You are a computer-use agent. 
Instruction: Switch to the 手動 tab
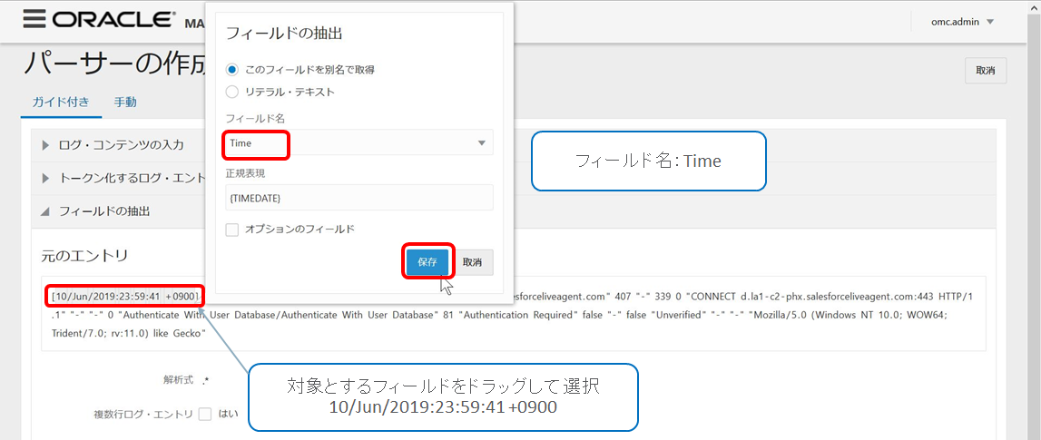pyautogui.click(x=125, y=103)
